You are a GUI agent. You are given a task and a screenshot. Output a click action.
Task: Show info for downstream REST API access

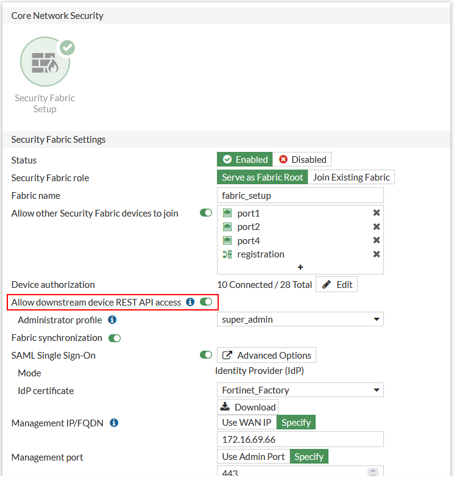[190, 302]
